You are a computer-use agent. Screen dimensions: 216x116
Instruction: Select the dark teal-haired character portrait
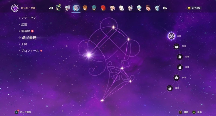[x=94, y=8]
